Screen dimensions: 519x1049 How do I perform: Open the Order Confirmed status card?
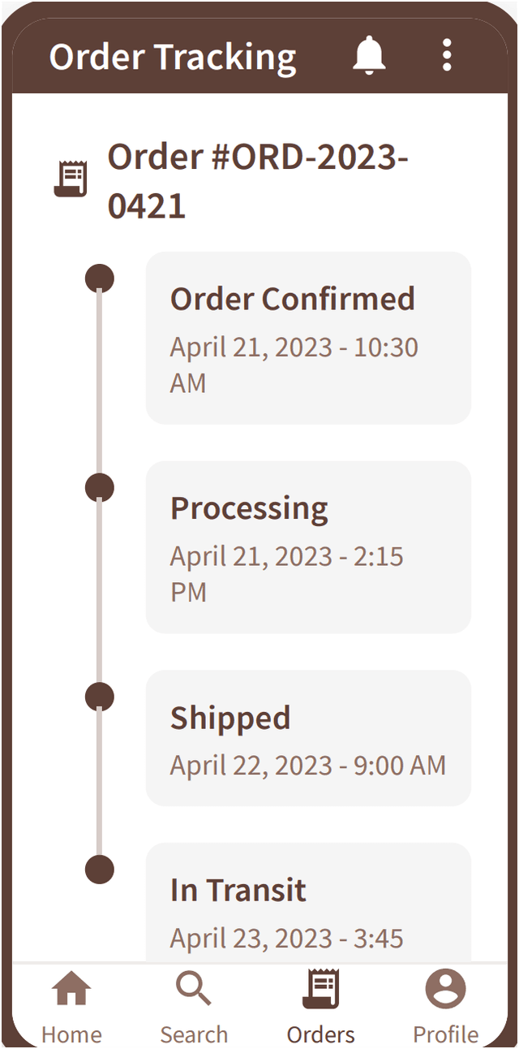(x=308, y=338)
